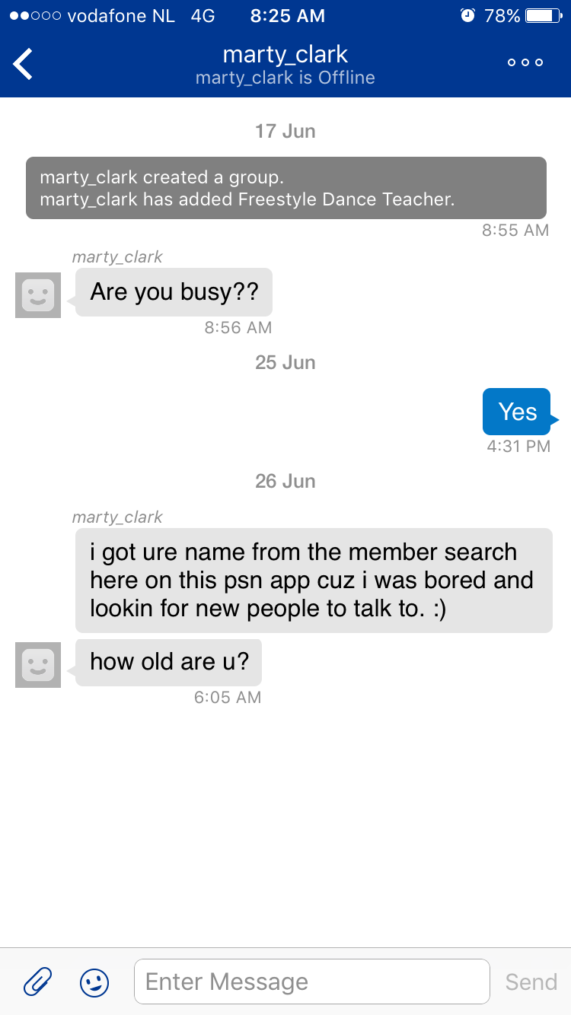Tap the blue "Yes" message bubble
The width and height of the screenshot is (571, 1015).
click(518, 412)
